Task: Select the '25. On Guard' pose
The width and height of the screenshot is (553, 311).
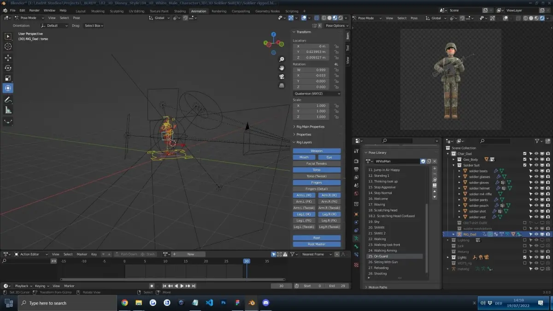Action: pos(394,256)
